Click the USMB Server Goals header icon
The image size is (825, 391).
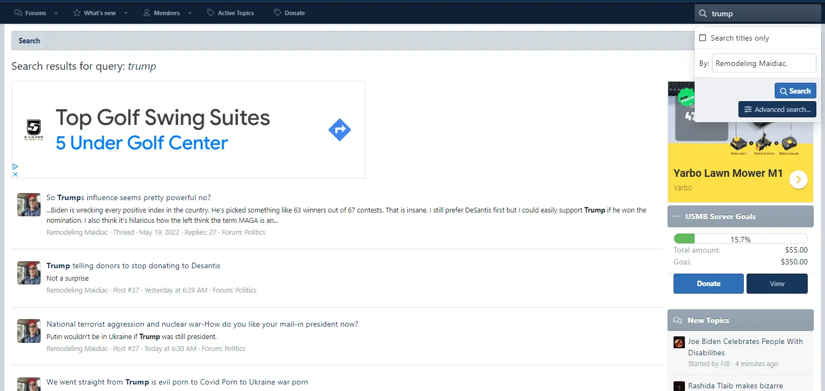[x=676, y=216]
